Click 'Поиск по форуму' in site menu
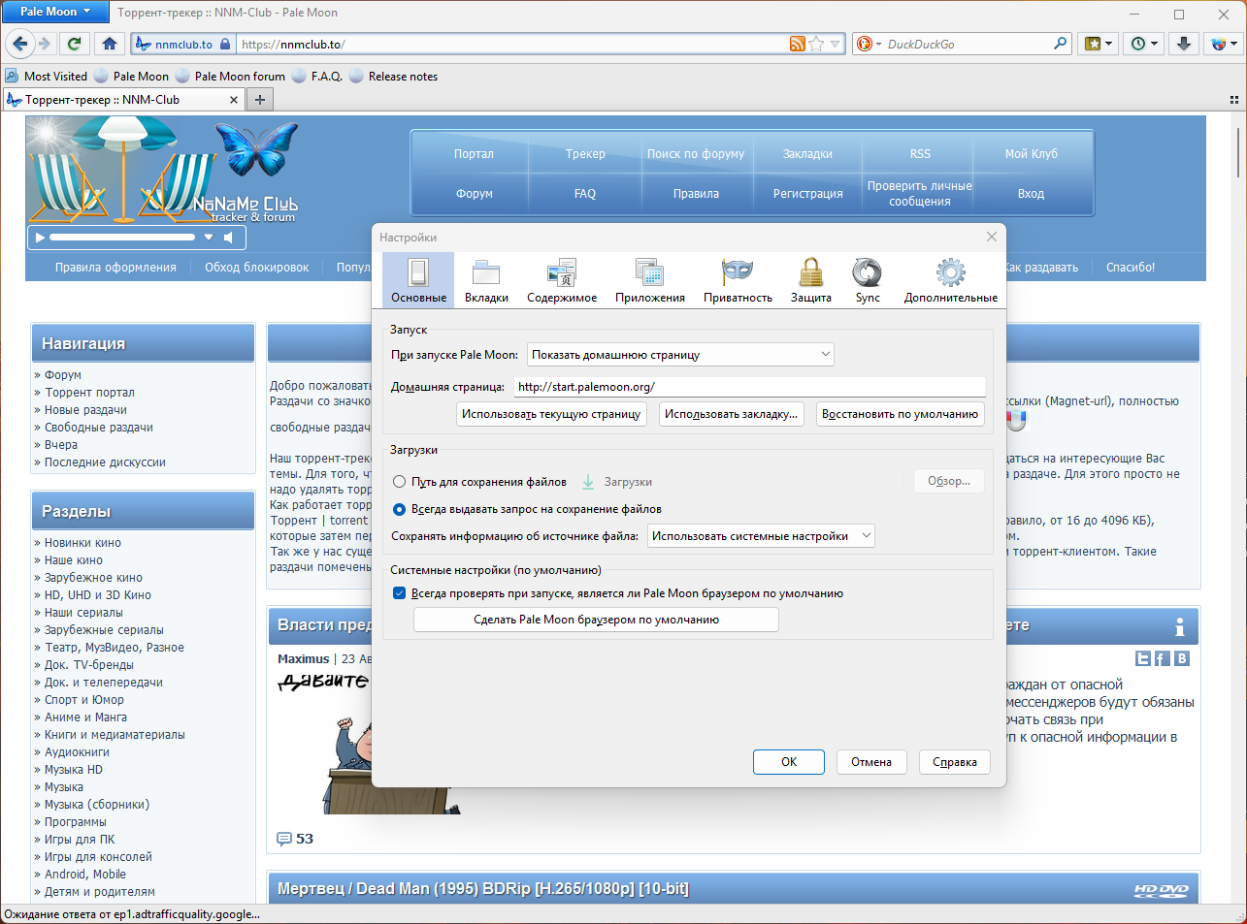This screenshot has width=1247, height=924. point(696,154)
